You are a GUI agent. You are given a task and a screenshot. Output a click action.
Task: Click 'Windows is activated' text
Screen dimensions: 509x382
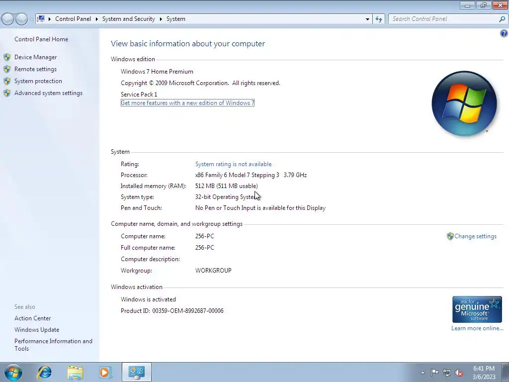(148, 299)
